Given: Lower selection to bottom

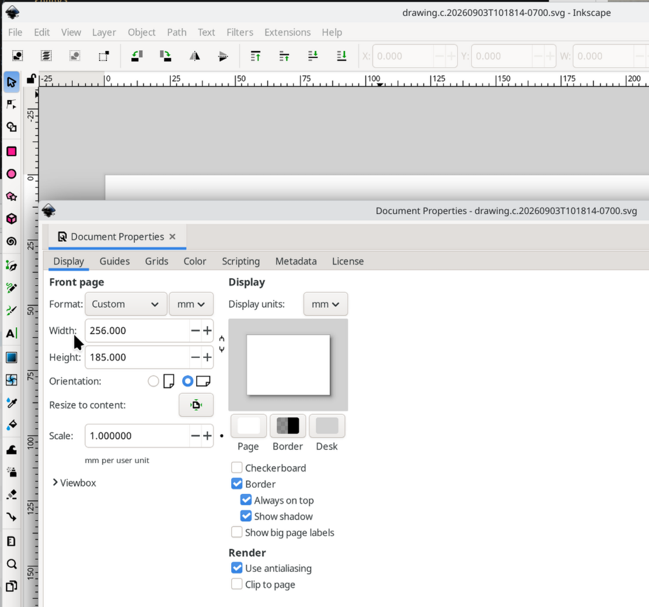Looking at the screenshot, I should click(341, 56).
